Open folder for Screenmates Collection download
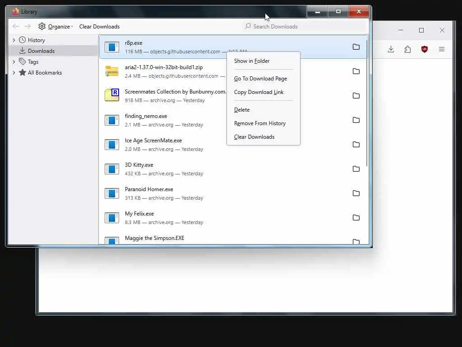Viewport: 462px width, 347px height. pyautogui.click(x=356, y=96)
